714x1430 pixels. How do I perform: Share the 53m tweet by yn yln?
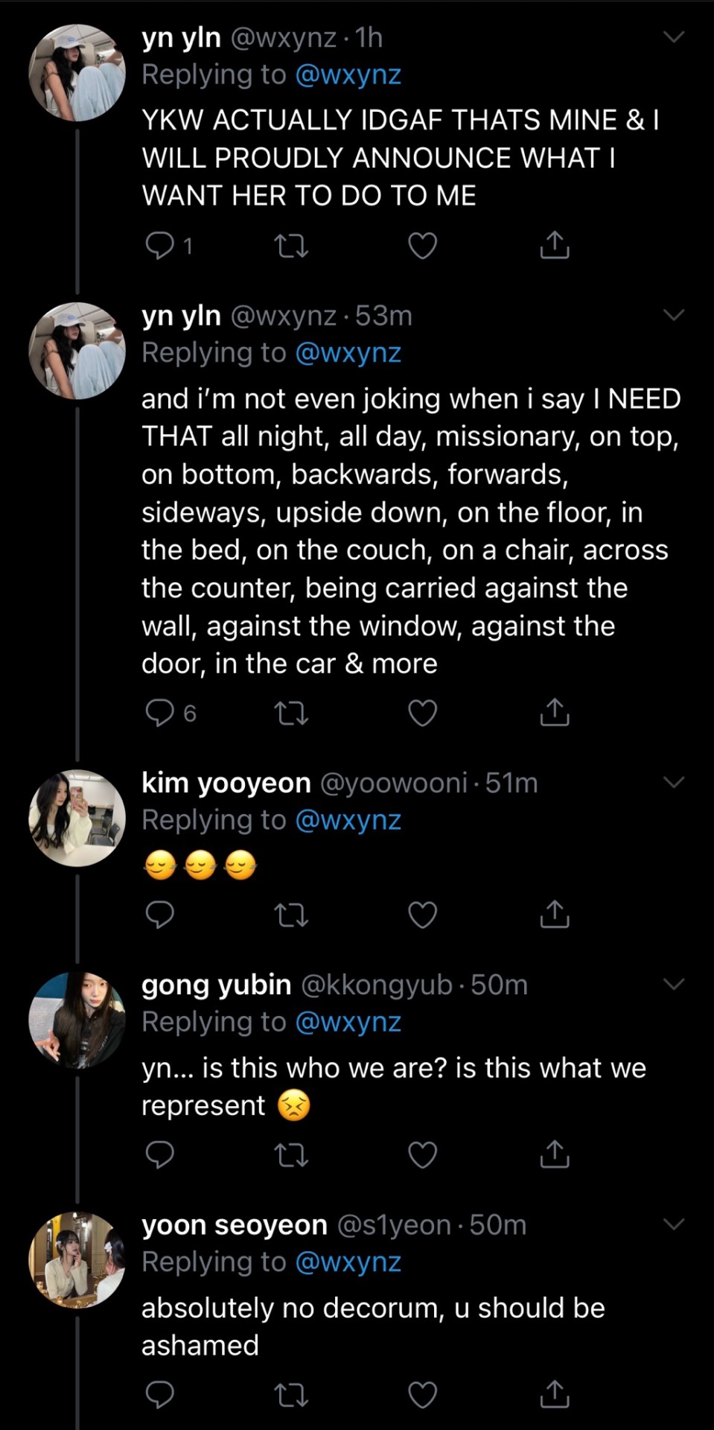click(x=554, y=712)
